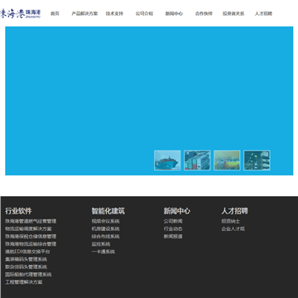The image size is (298, 298).
Task: Open the 港航EDI信息交换平台 link
Action: [28, 252]
